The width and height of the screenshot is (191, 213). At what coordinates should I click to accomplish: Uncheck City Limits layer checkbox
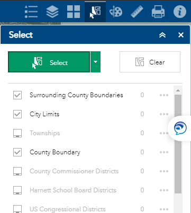tap(17, 114)
